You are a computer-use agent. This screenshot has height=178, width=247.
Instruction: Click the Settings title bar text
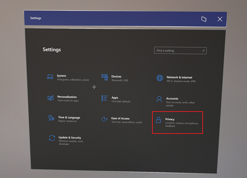36,18
